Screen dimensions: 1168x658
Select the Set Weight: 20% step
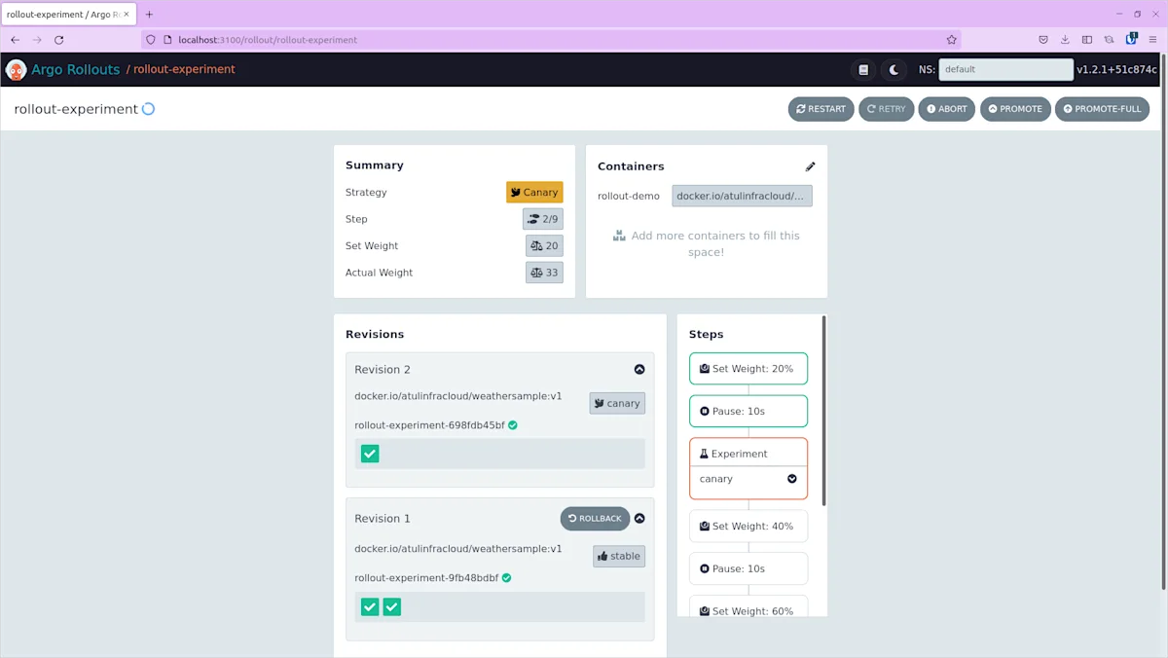point(748,369)
